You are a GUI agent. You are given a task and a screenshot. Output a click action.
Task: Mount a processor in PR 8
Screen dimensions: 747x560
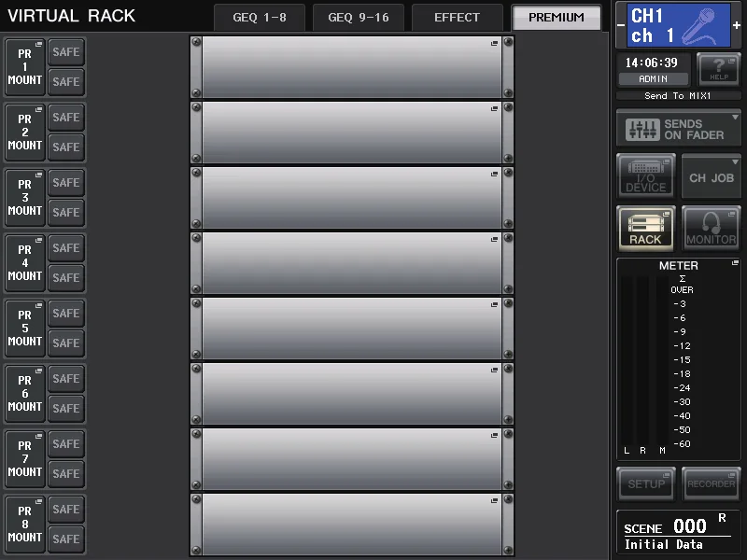click(x=25, y=524)
